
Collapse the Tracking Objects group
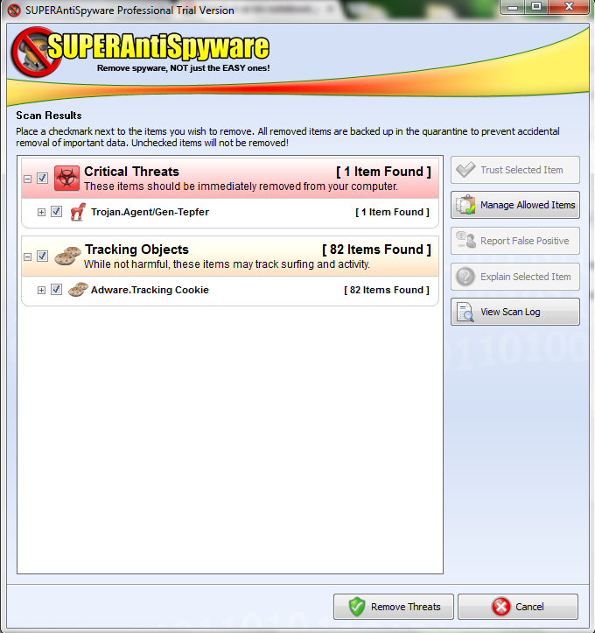(x=27, y=257)
